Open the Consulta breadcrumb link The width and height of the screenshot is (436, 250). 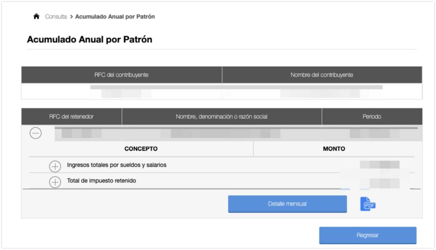[x=55, y=17]
